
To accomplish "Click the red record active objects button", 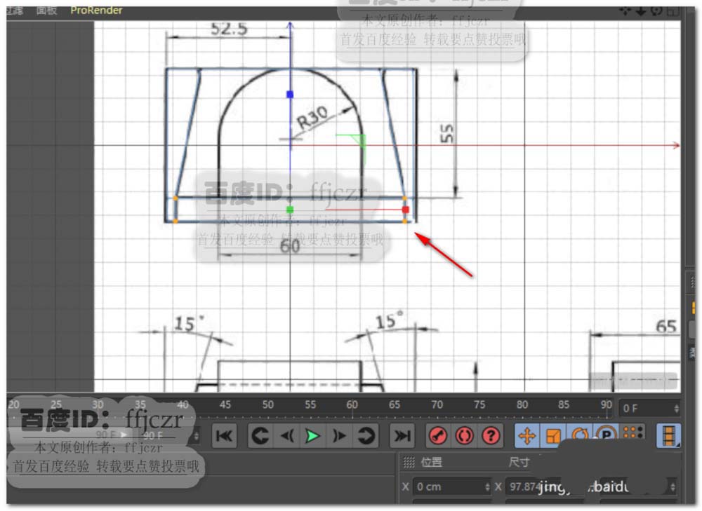I will click(438, 435).
